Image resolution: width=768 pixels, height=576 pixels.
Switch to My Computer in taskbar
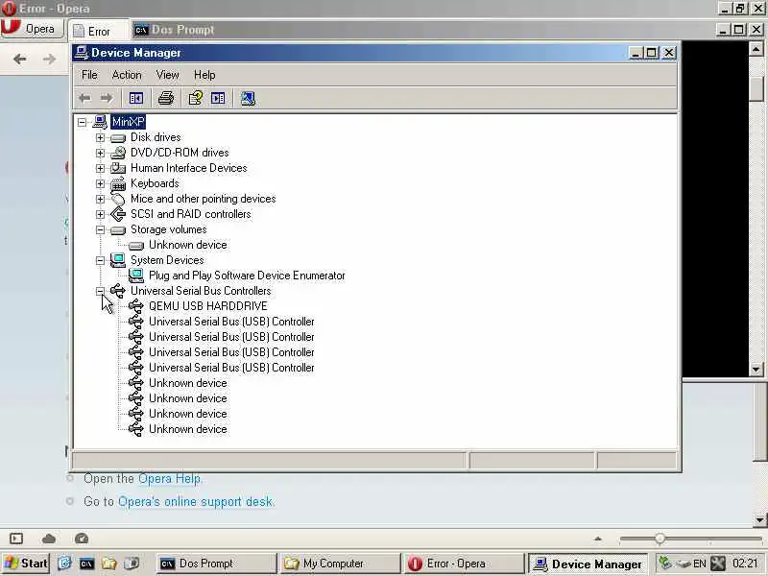click(x=340, y=564)
